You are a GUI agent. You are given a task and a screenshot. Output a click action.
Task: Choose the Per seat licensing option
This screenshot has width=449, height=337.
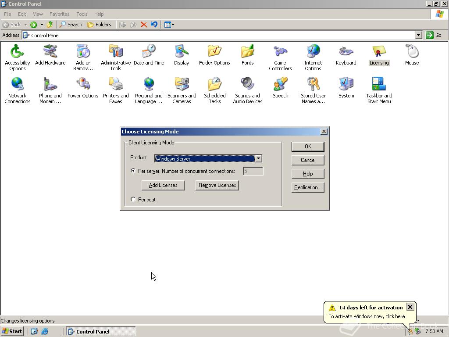click(133, 199)
